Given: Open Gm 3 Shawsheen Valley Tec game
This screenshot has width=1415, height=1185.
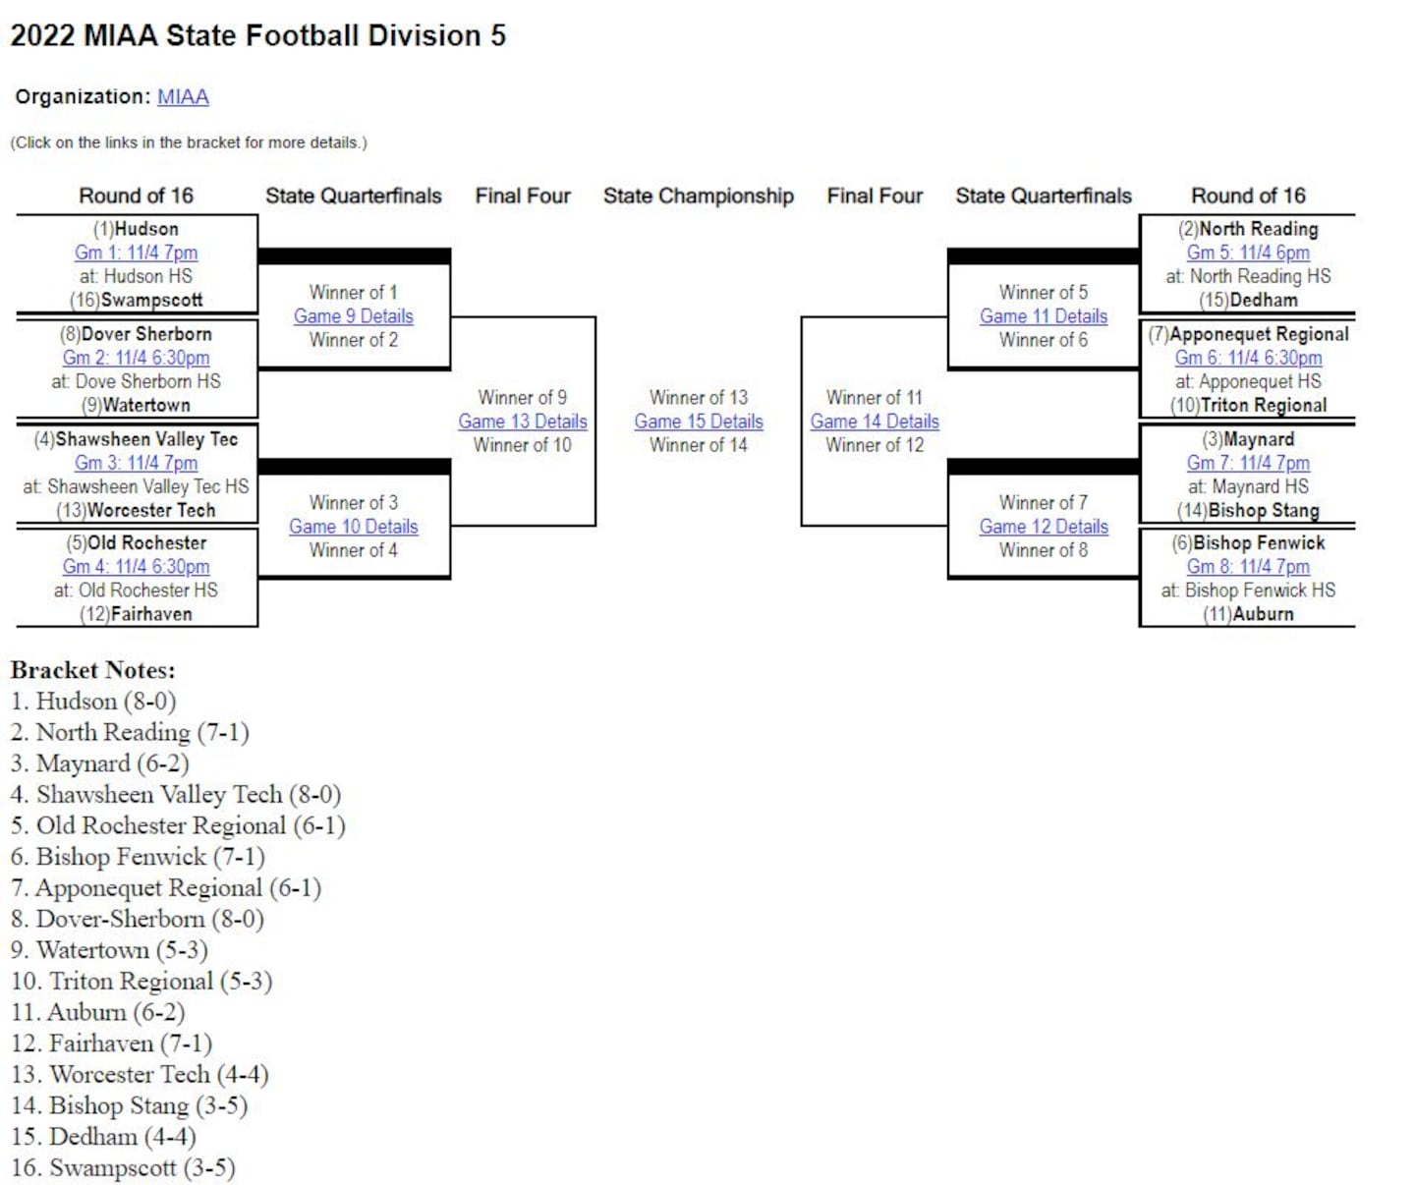Looking at the screenshot, I should (x=136, y=463).
